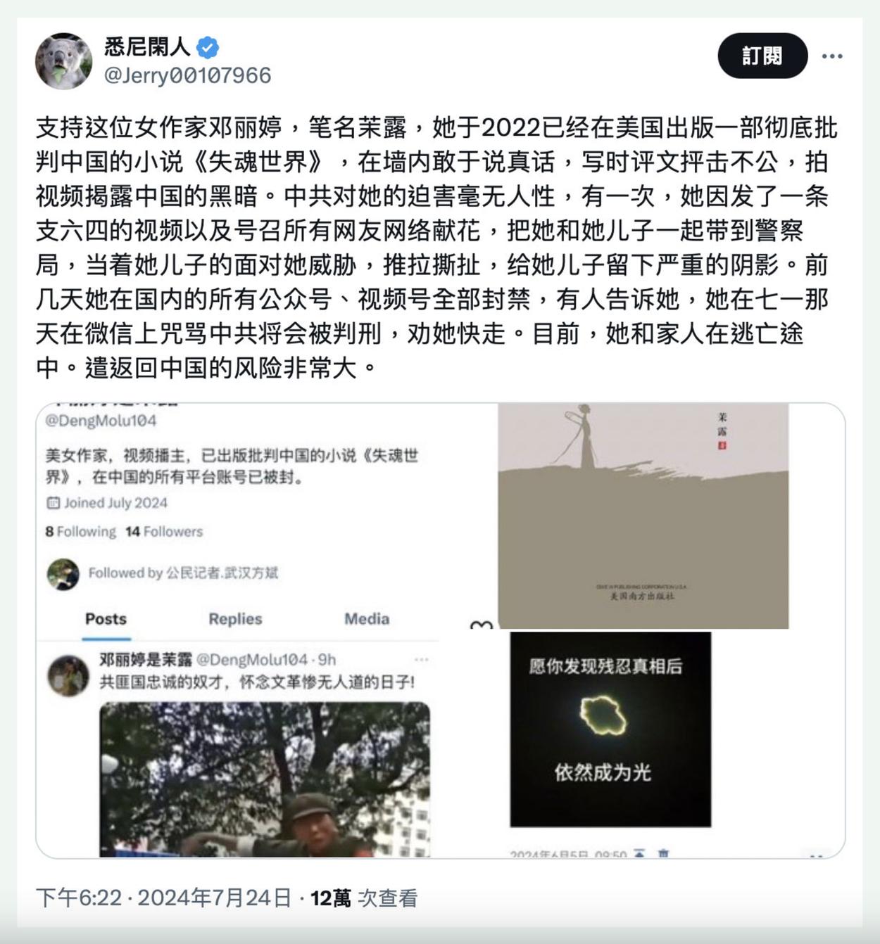Click the 12萬 次查看 view count
The height and width of the screenshot is (944, 880).
click(364, 898)
